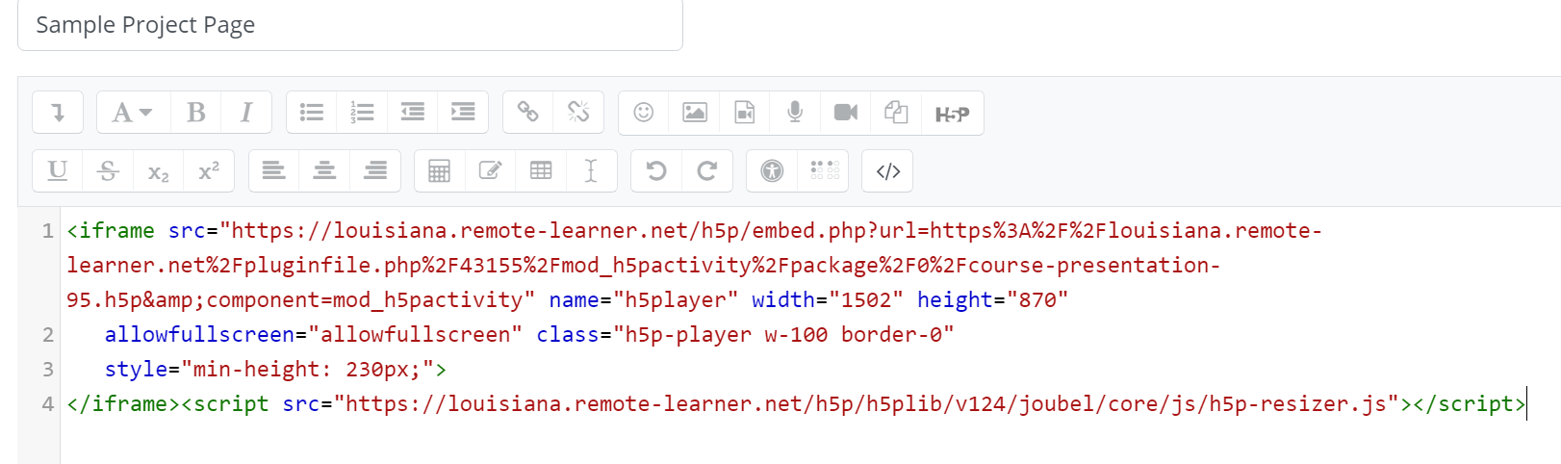Insert a hyperlink
1561x464 pixels.
coord(528,114)
